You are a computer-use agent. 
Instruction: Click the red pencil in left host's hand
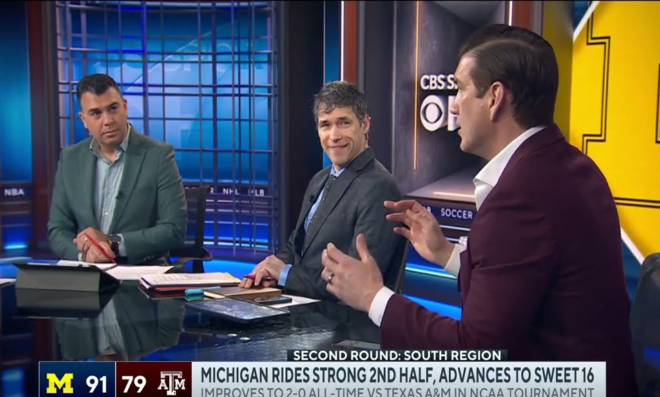(100, 248)
